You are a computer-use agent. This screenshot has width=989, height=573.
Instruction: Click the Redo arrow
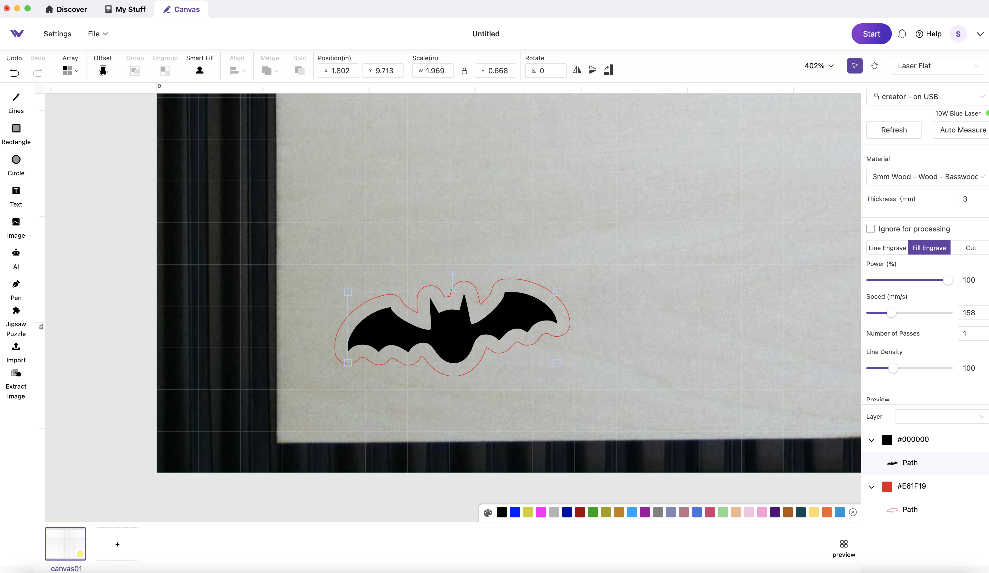click(38, 72)
